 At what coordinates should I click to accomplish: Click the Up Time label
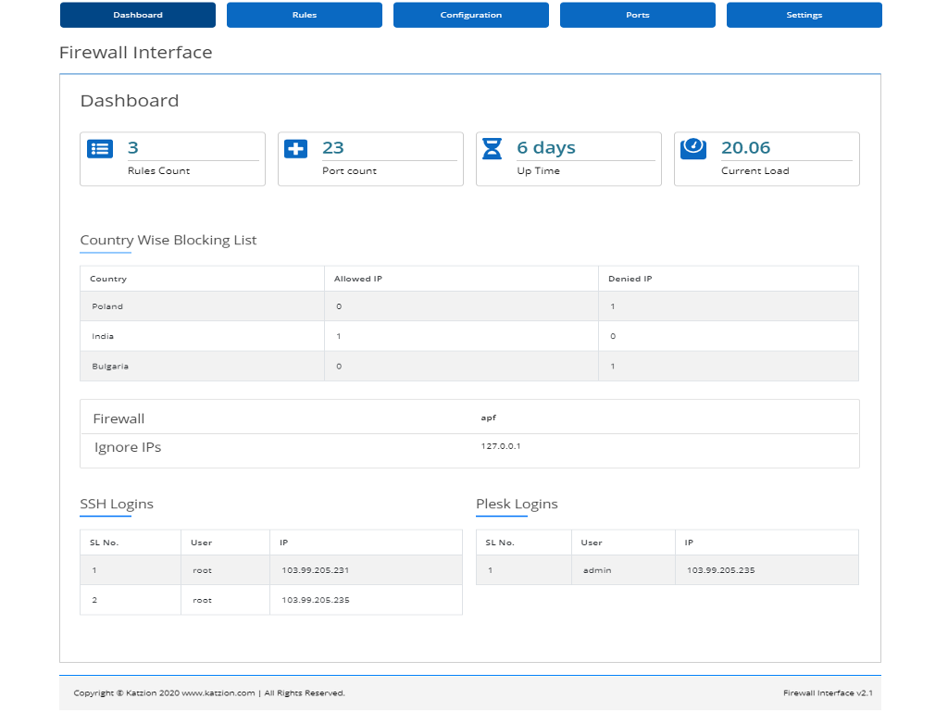click(538, 171)
